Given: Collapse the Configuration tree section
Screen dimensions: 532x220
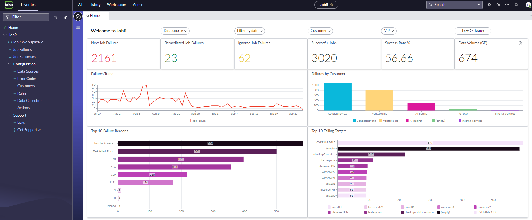Looking at the screenshot, I should click(x=10, y=64).
